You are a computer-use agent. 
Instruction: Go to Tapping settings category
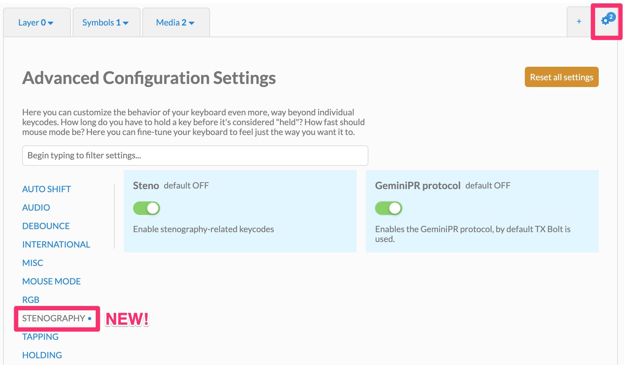point(40,337)
